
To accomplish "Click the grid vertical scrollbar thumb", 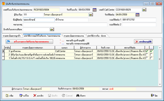I will pos(160,59).
